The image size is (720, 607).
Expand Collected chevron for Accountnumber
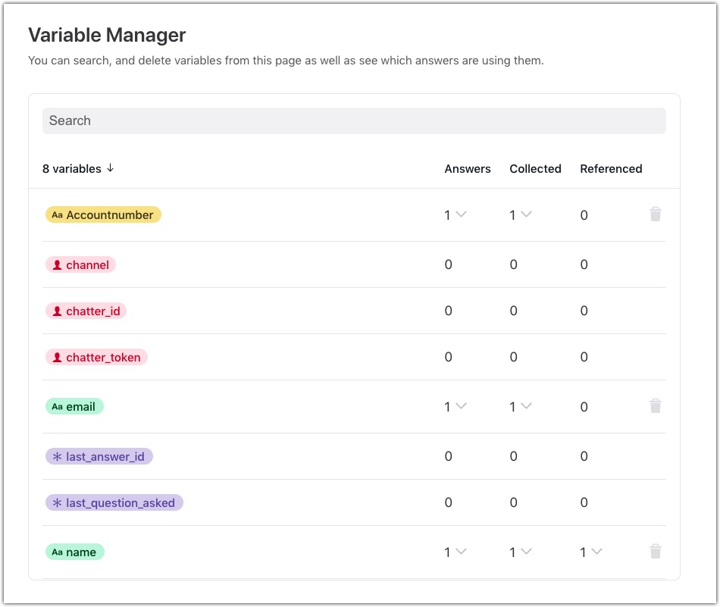point(526,214)
